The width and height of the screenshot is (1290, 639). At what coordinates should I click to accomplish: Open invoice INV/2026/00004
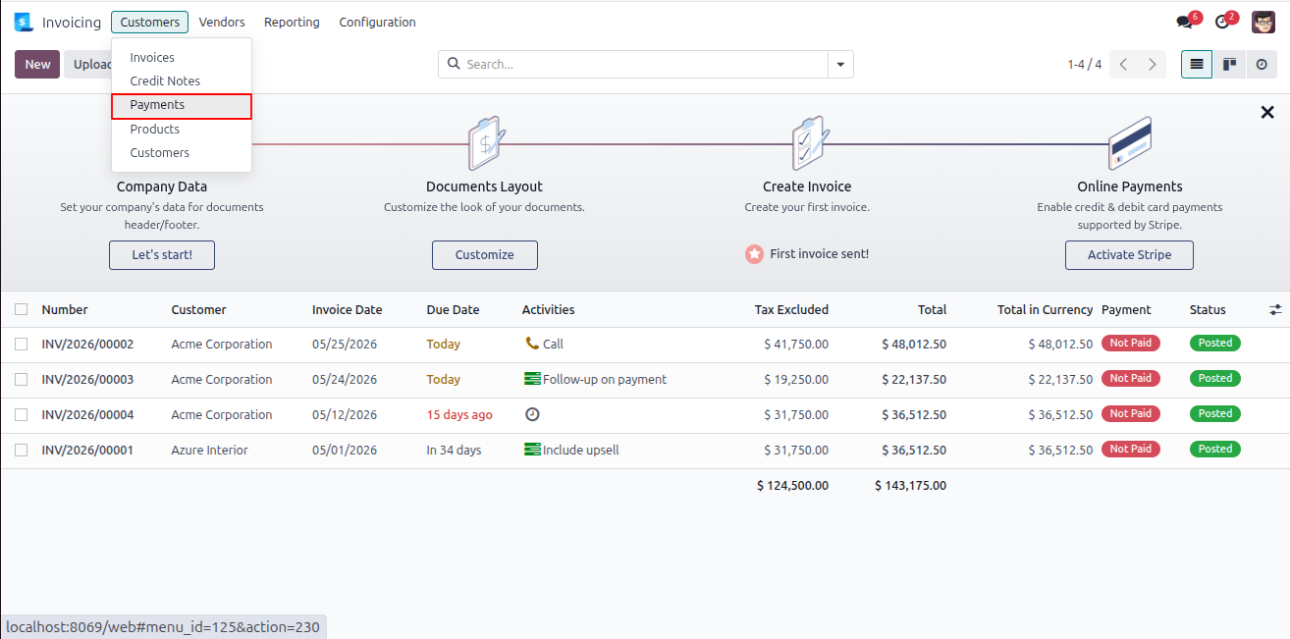click(x=87, y=415)
